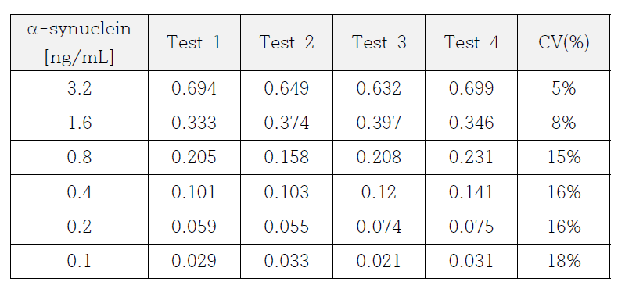
Task: Click the 0.055 cell in Test 2
Action: (x=286, y=227)
